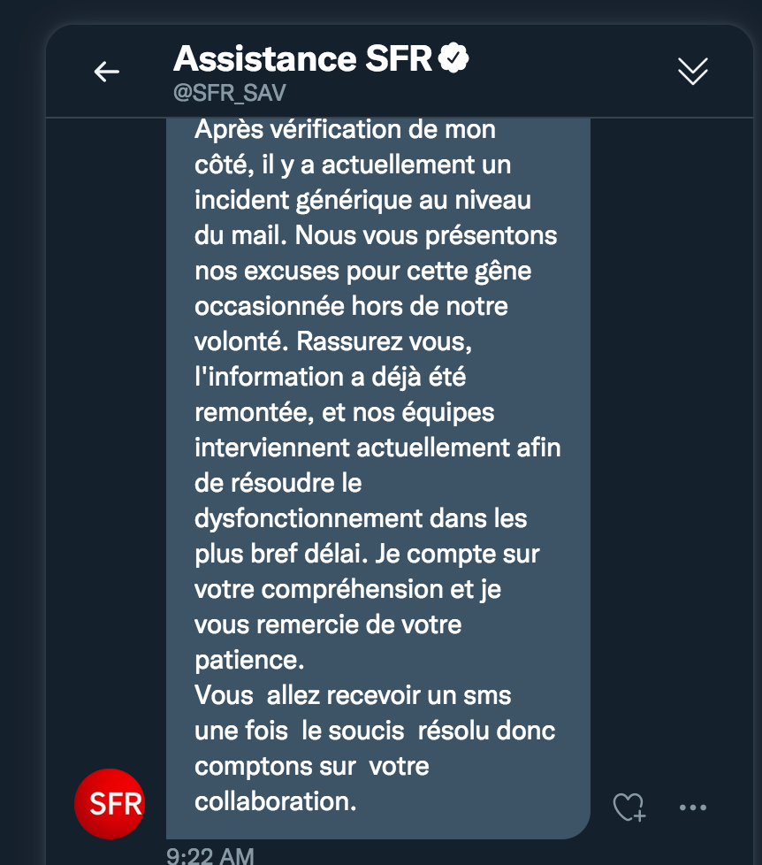
Task: Click the line "Après vérification de mon"
Action: click(x=345, y=130)
